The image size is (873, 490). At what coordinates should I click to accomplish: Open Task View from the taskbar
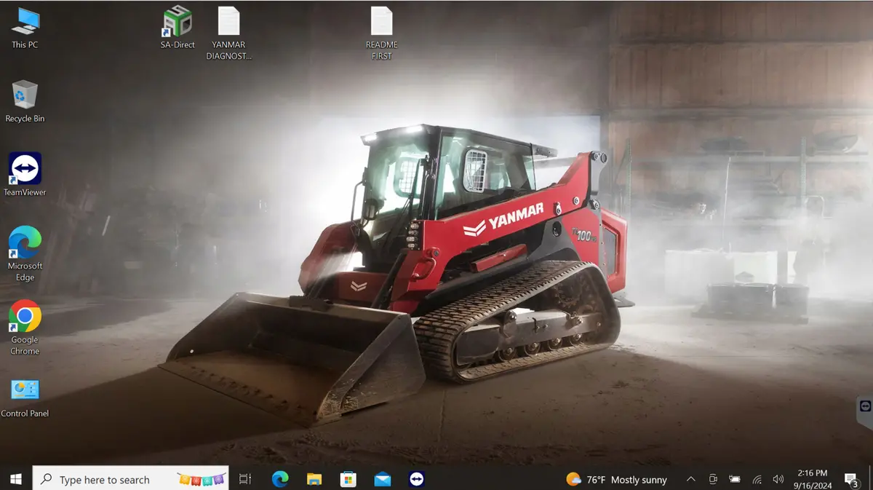pyautogui.click(x=245, y=479)
